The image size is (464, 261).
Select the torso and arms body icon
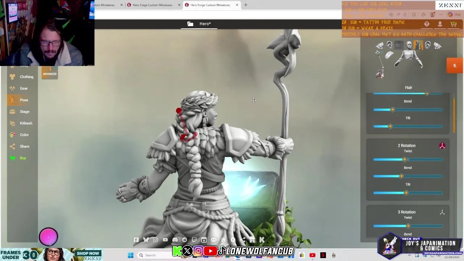click(x=409, y=59)
